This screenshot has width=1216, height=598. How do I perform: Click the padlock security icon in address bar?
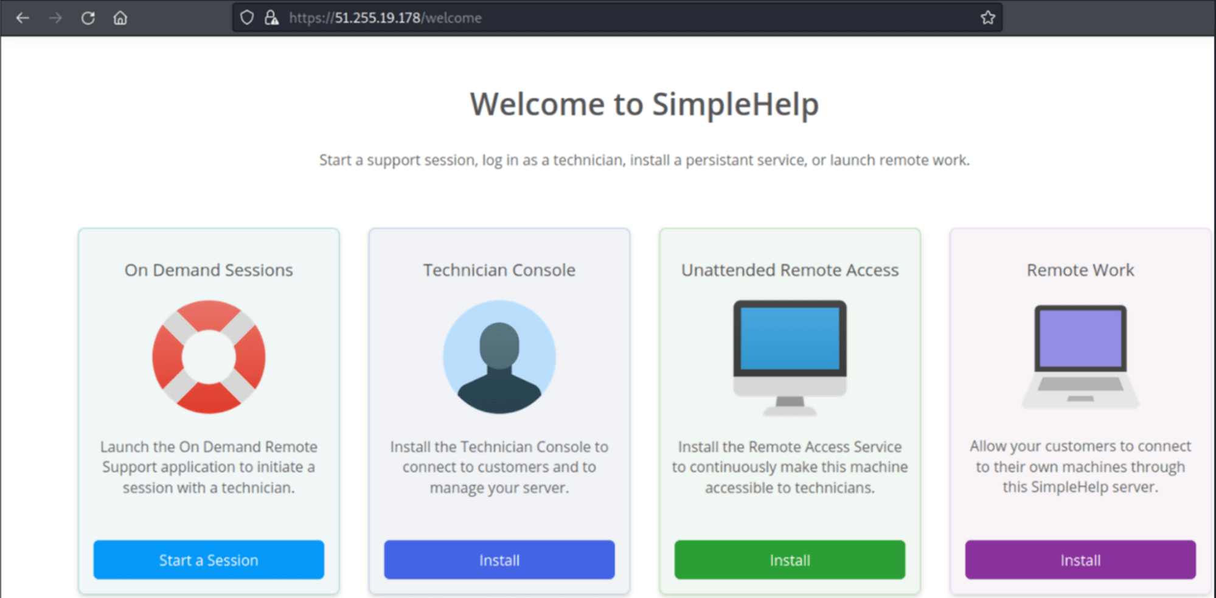272,18
